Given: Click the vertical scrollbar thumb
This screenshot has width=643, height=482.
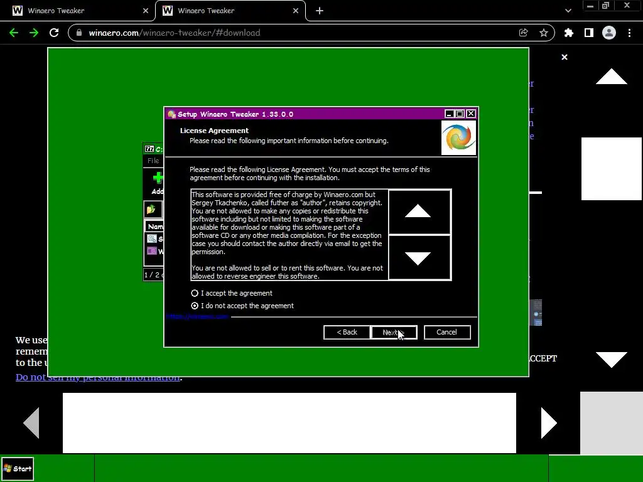Looking at the screenshot, I should (612, 168).
